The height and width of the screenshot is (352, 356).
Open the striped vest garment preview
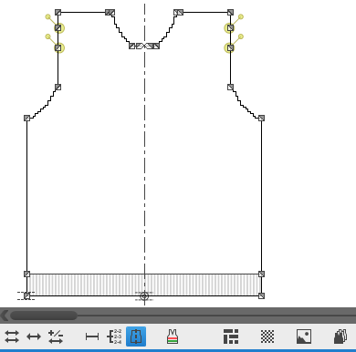(x=173, y=336)
